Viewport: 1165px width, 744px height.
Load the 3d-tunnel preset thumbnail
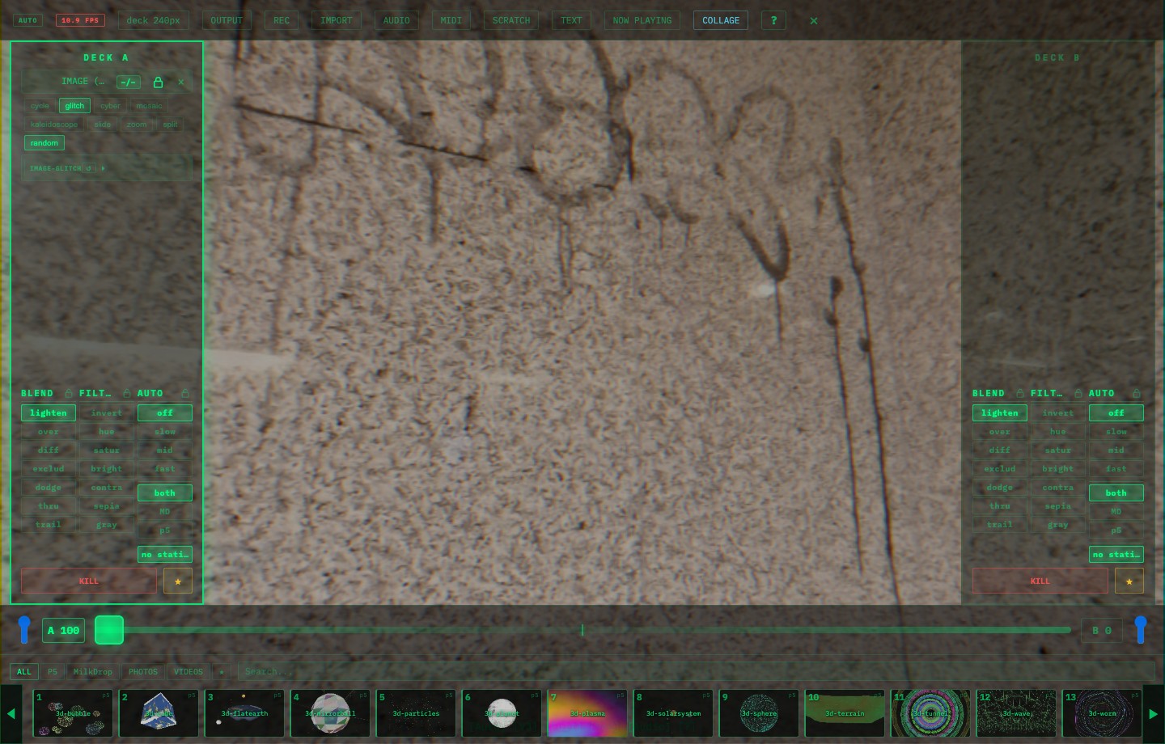pos(930,713)
